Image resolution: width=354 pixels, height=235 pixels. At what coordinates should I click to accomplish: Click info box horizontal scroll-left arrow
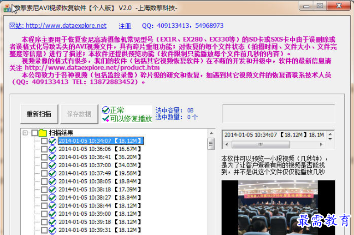(227, 145)
